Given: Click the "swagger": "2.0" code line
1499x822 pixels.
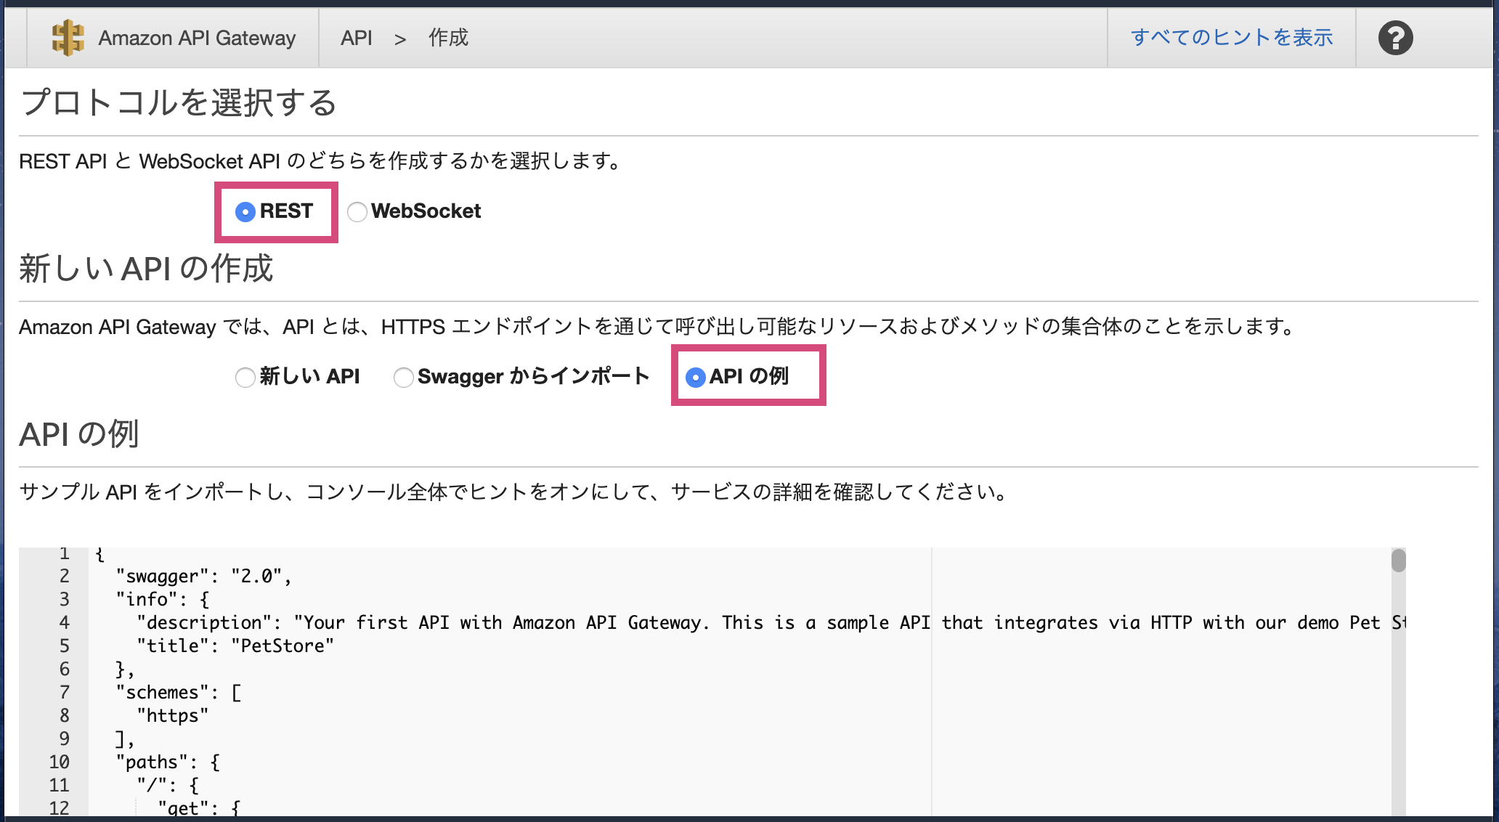Looking at the screenshot, I should coord(203,576).
